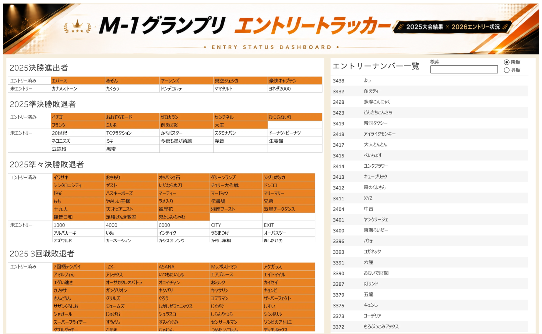Click the ママタルト cell

pyautogui.click(x=240, y=89)
